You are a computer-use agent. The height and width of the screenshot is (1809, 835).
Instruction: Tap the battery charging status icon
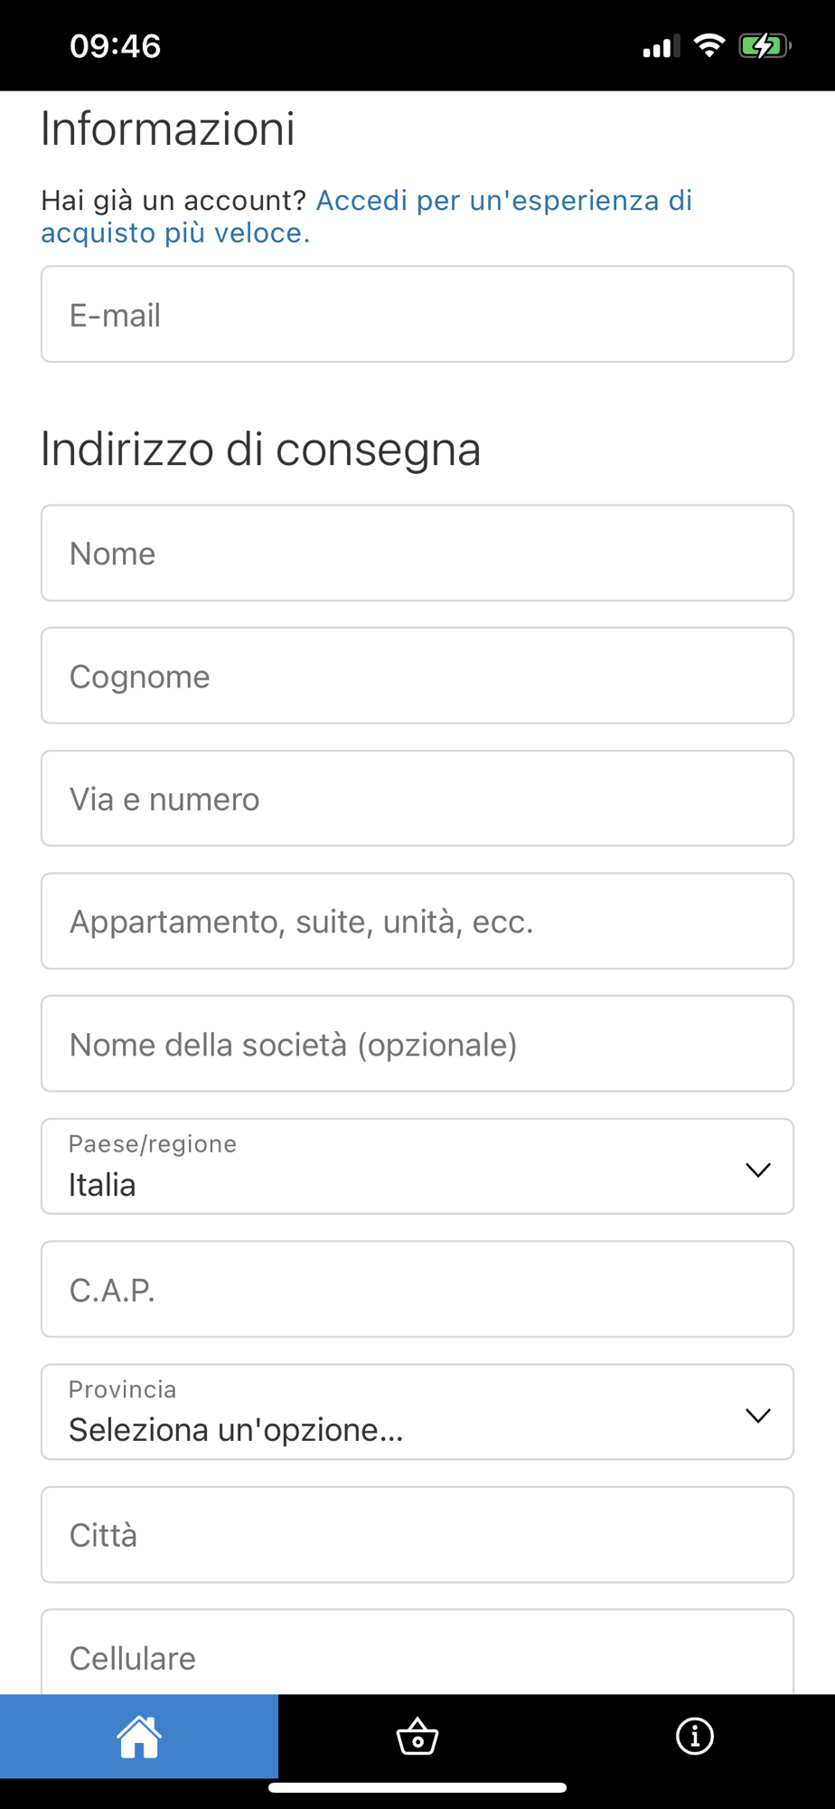765,46
